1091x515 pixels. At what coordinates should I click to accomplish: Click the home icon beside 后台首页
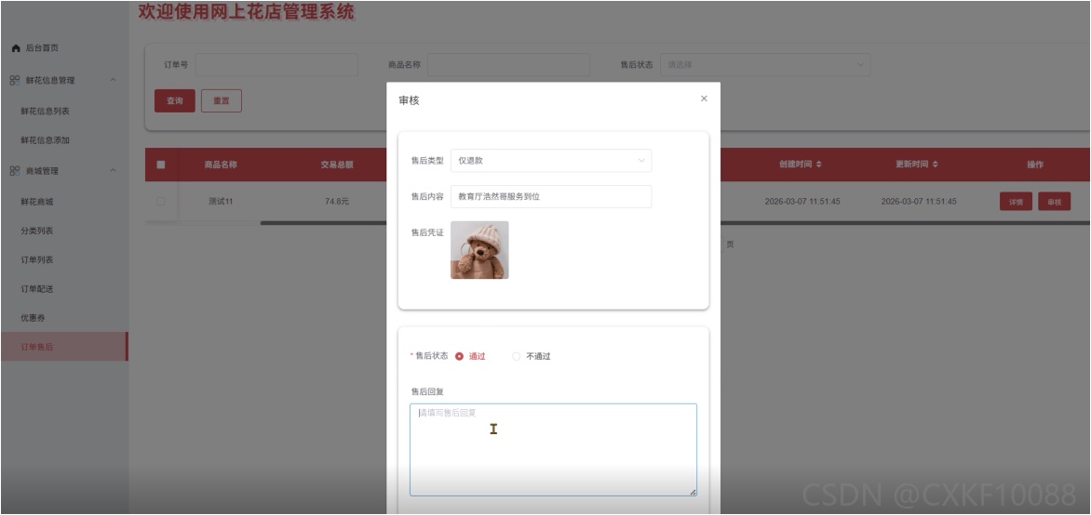[x=15, y=48]
